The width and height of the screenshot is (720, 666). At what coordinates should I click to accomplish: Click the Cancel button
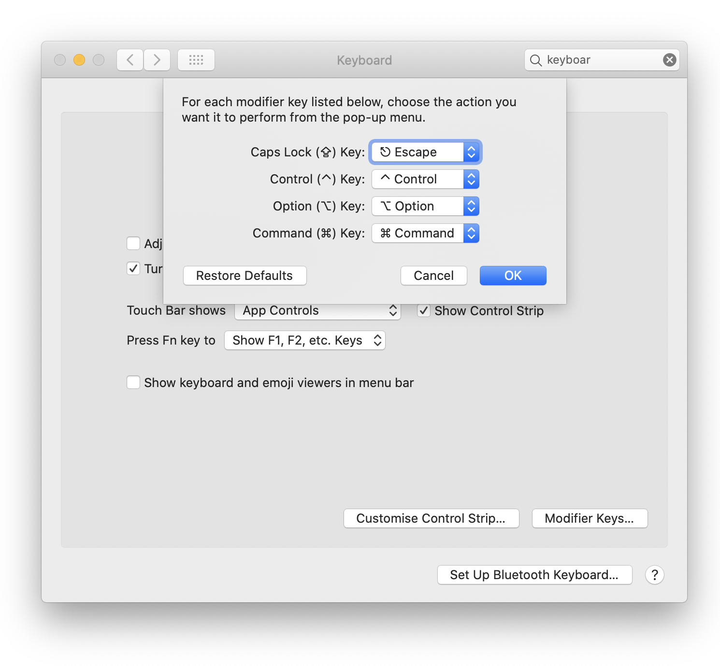[x=434, y=276]
